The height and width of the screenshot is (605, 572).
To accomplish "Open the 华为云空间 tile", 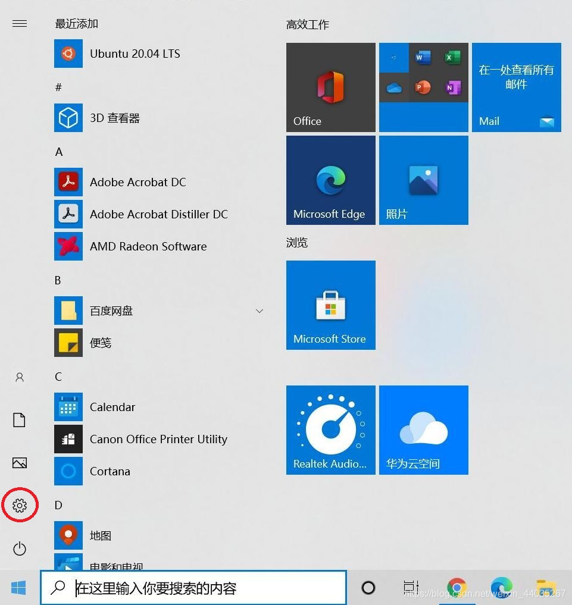I will point(424,430).
